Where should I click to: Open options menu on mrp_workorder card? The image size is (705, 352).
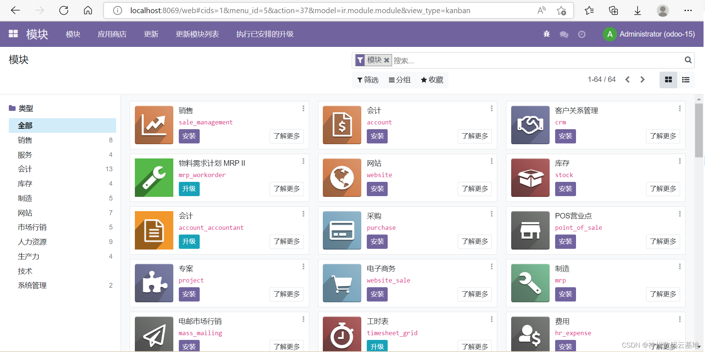coord(303,161)
